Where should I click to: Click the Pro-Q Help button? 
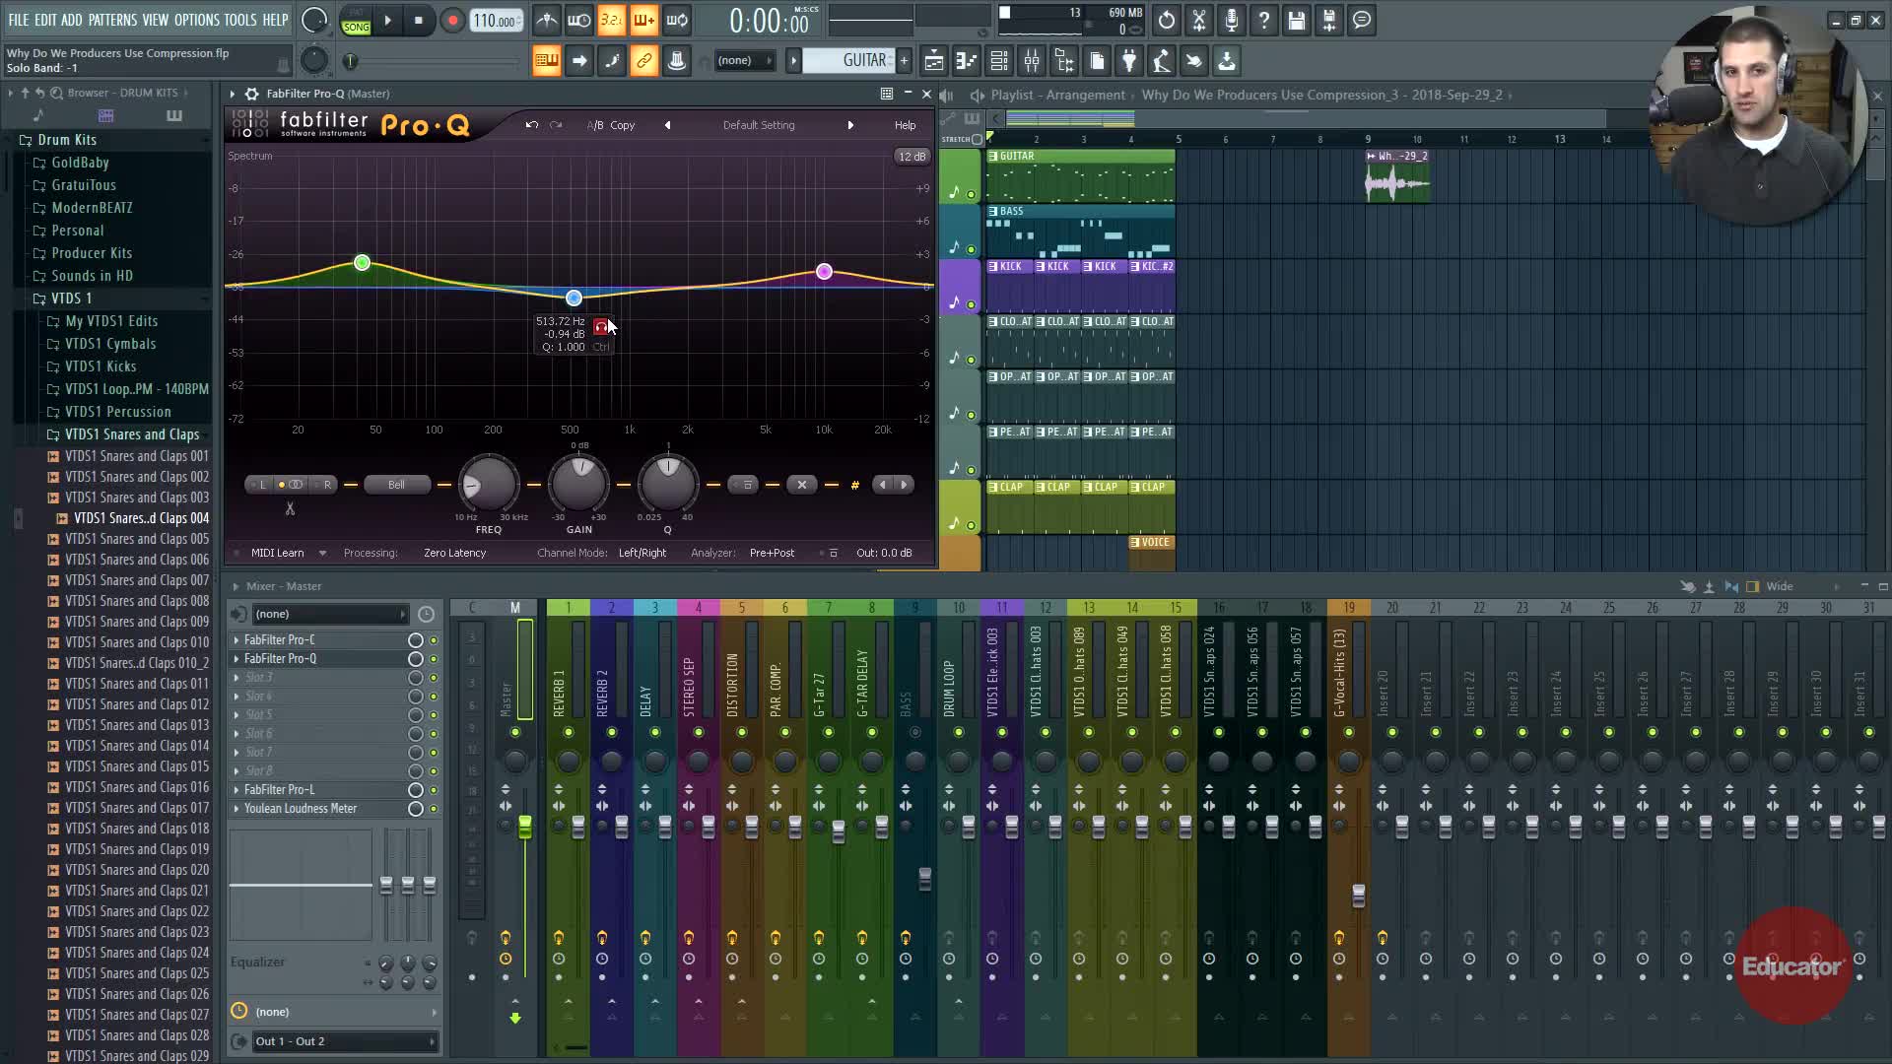pyautogui.click(x=905, y=125)
